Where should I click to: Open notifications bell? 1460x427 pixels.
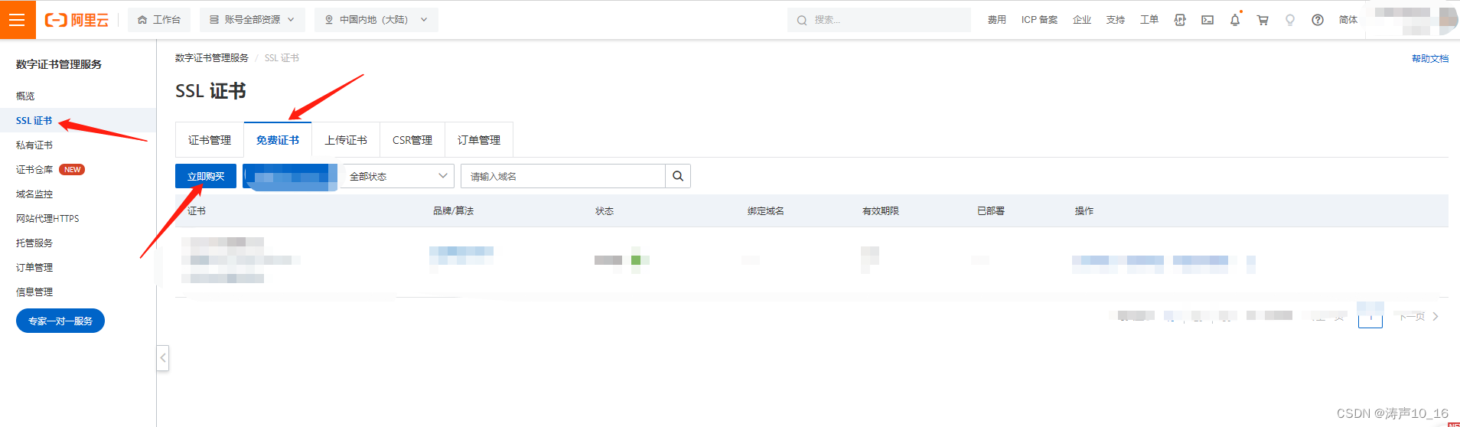click(1235, 20)
